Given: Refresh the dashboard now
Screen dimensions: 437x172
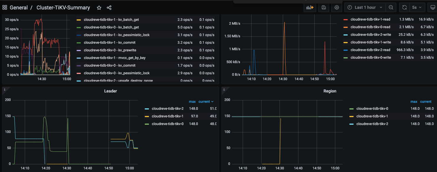Looking at the screenshot, I should click(405, 7).
